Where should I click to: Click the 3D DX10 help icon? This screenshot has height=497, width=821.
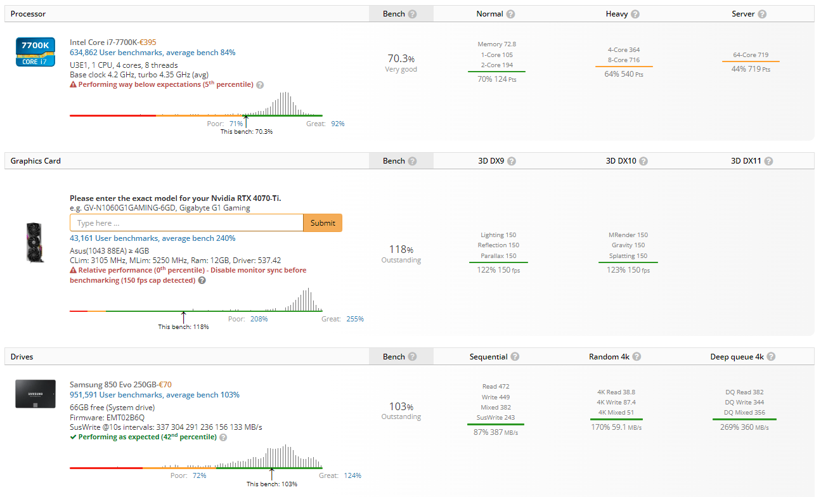tap(643, 161)
